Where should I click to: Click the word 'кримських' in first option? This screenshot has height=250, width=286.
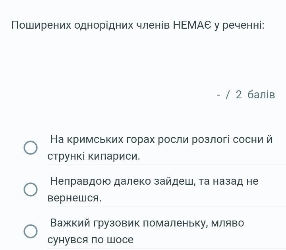(95, 139)
